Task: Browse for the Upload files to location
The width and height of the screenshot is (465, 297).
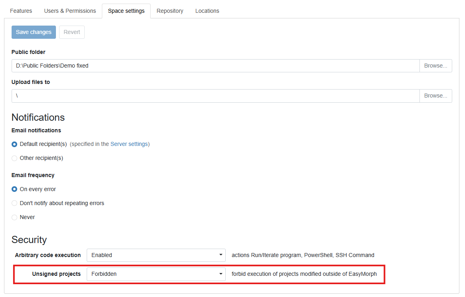Action: (435, 96)
